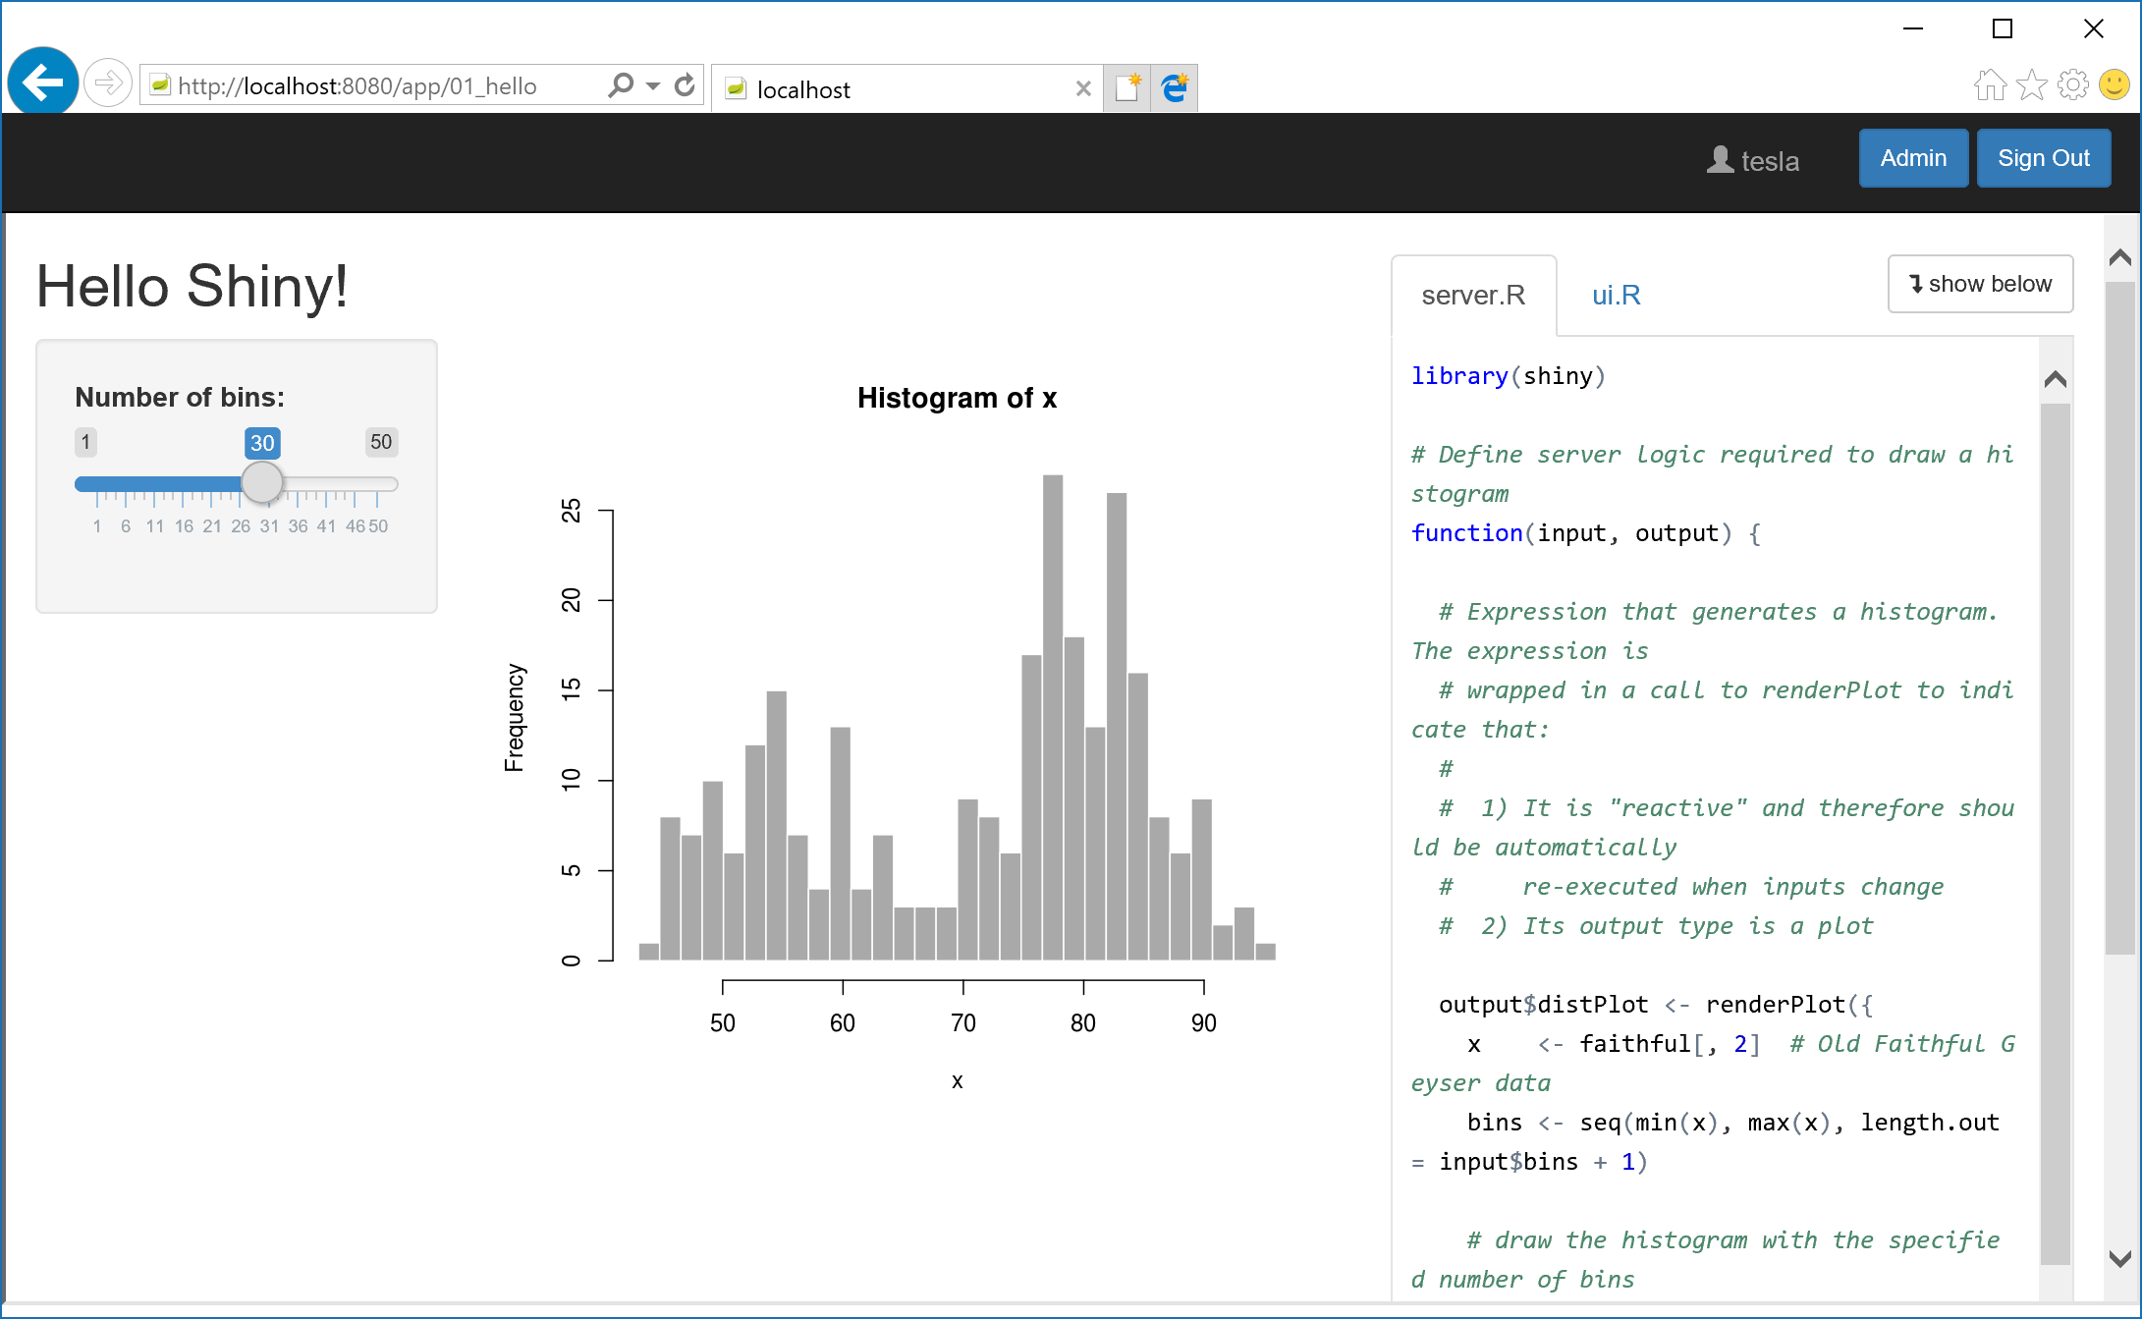Click the browser back arrow button

pyautogui.click(x=43, y=82)
